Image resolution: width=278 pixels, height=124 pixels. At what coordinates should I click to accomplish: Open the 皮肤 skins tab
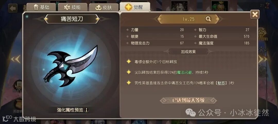[103, 7]
